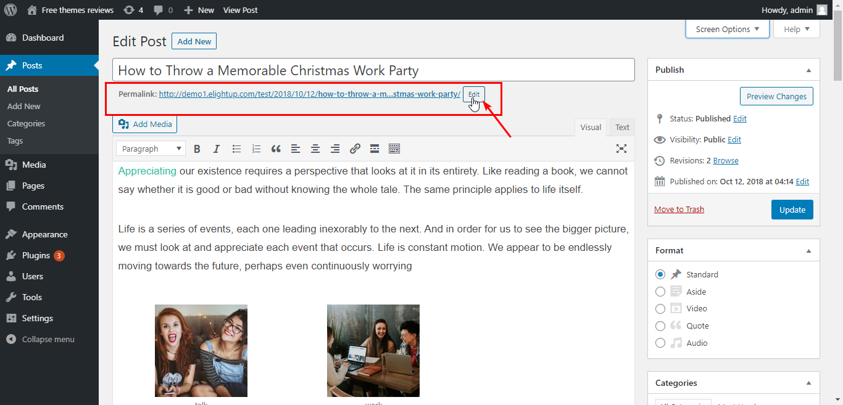Click the Add New post button
This screenshot has height=405, width=843.
coord(194,41)
